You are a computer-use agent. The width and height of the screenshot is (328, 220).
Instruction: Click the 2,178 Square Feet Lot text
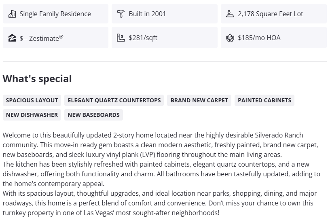270,14
